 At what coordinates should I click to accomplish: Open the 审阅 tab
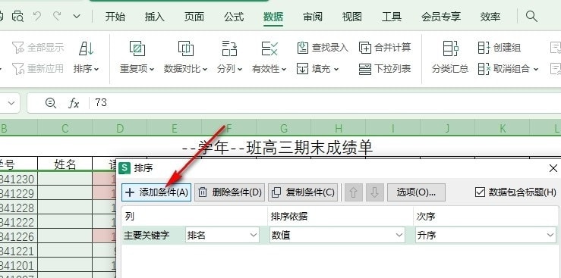pos(312,17)
